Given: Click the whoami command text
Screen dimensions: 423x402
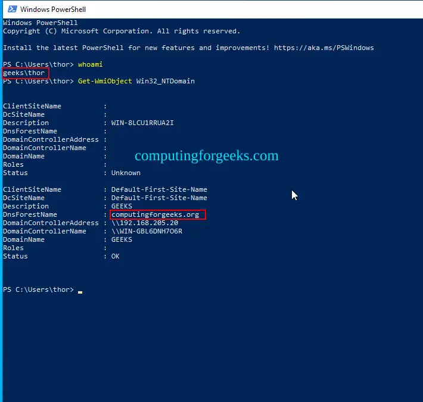Looking at the screenshot, I should click(x=91, y=64).
